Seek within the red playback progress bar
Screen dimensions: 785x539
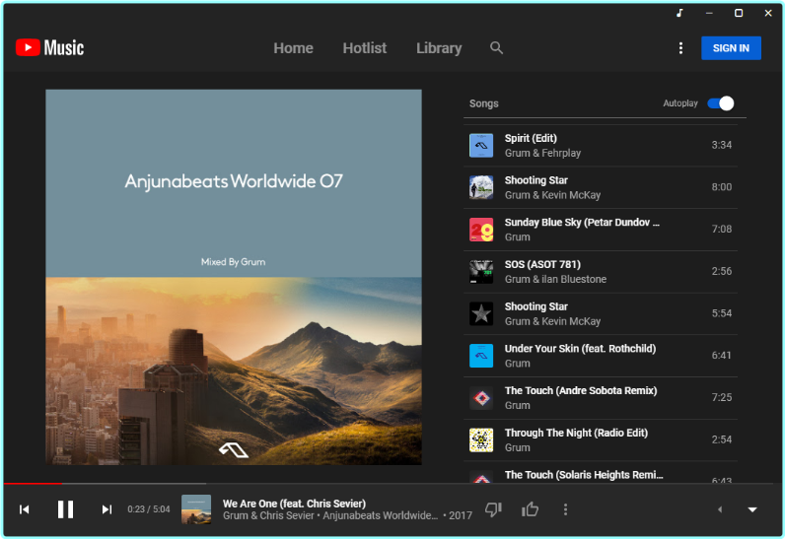pyautogui.click(x=33, y=484)
